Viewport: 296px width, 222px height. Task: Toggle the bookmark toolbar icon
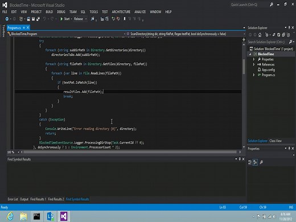[125, 19]
